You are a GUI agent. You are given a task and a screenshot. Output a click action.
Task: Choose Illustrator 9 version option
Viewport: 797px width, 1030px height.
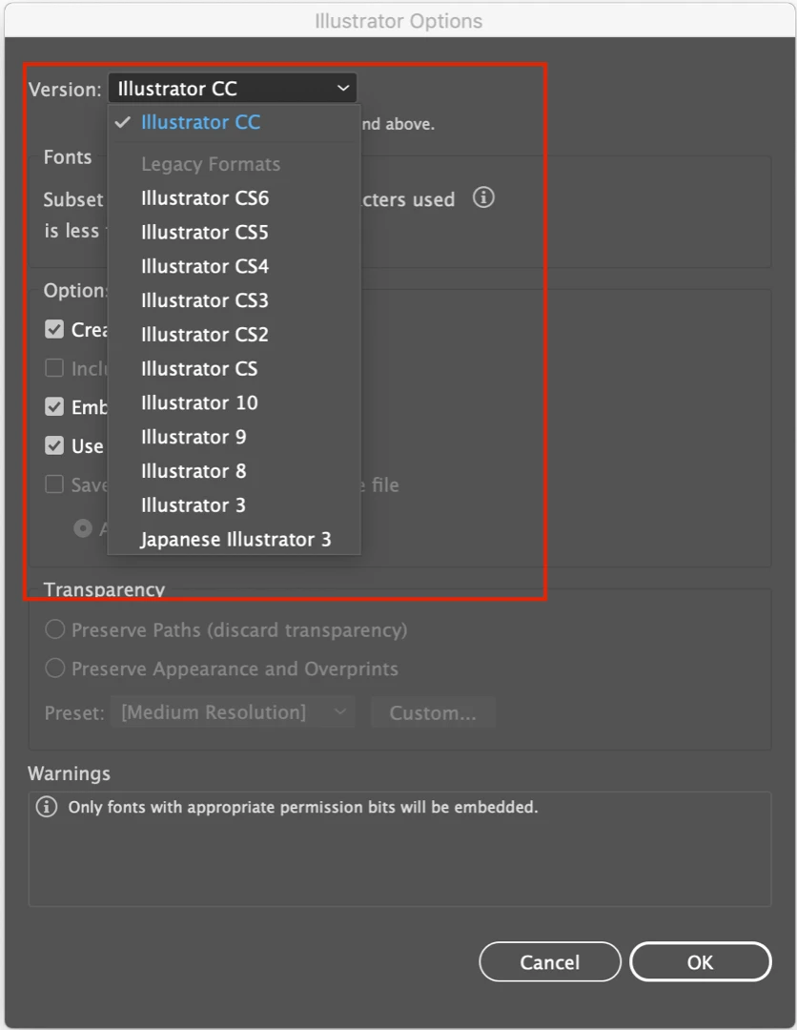(x=234, y=437)
